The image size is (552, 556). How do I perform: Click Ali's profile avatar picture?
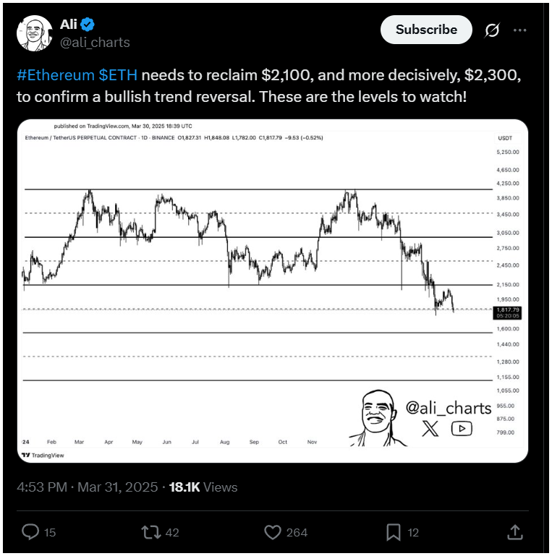(35, 33)
